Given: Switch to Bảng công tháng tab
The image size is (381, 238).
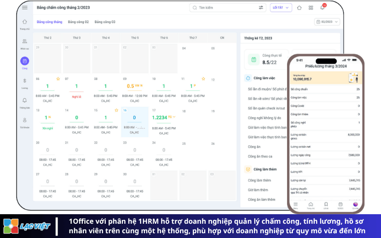Looking at the screenshot, I should click(x=50, y=22).
